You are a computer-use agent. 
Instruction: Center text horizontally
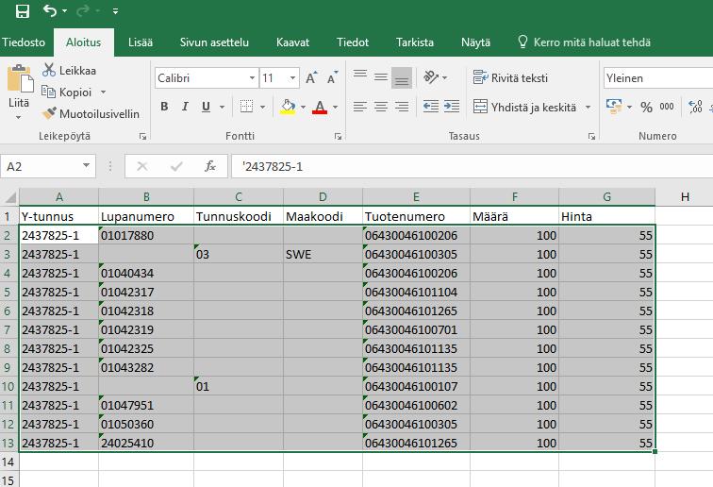[x=381, y=107]
